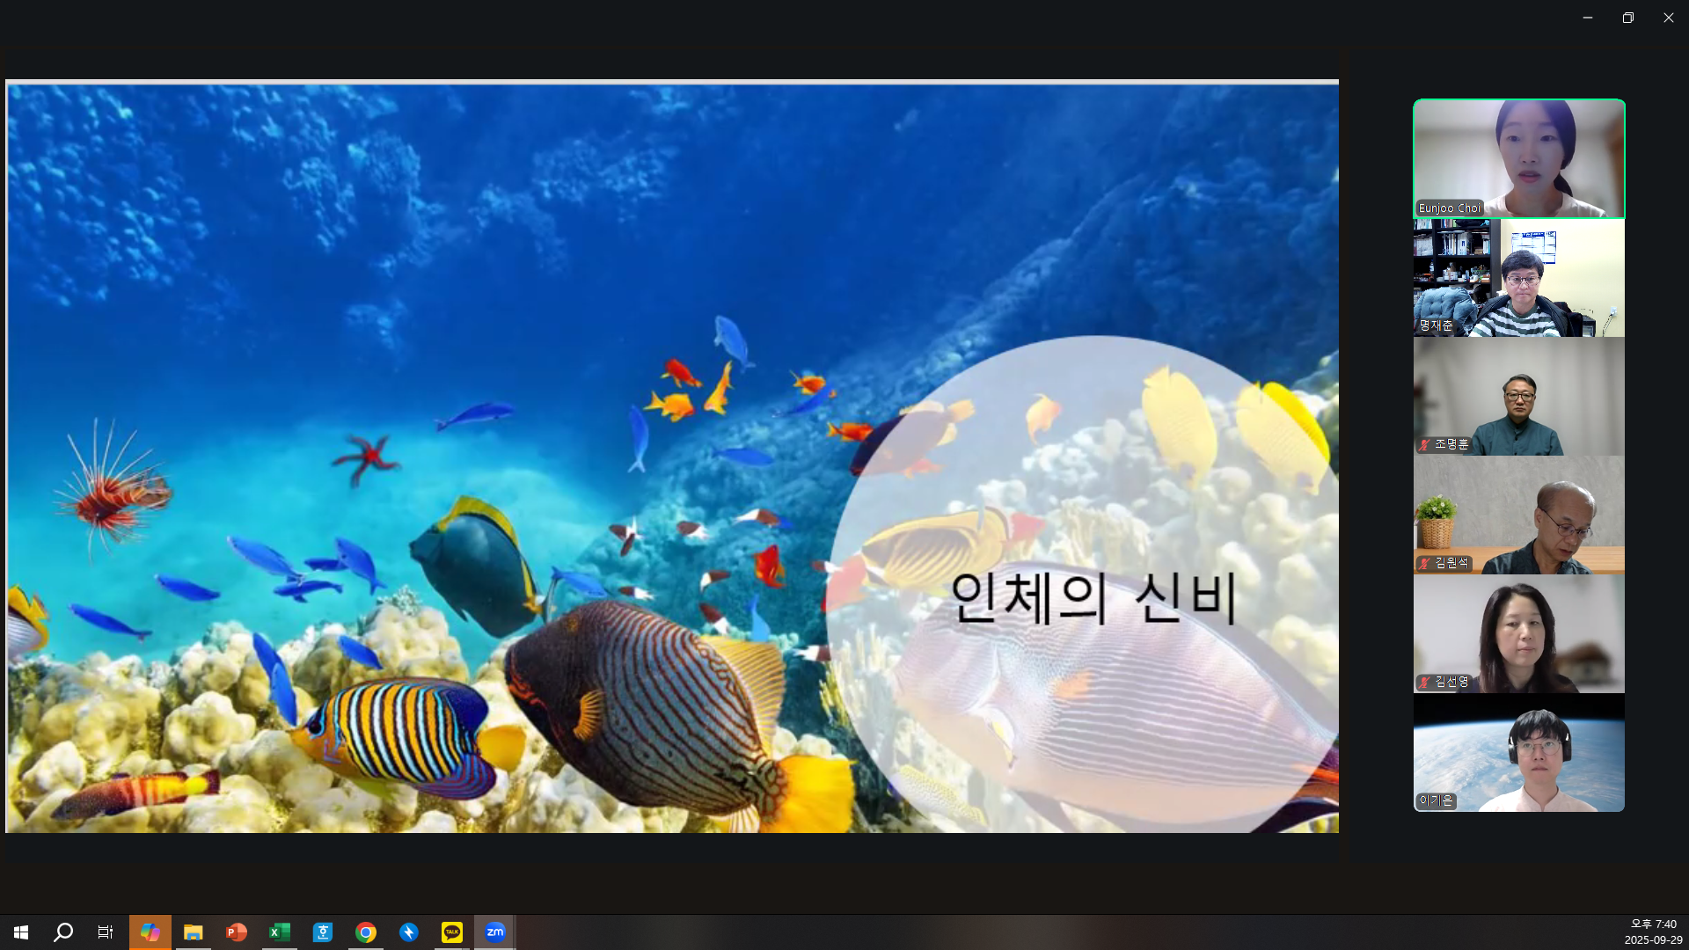
Task: Select Eunjoo Choi's video thumbnail
Action: coord(1518,158)
